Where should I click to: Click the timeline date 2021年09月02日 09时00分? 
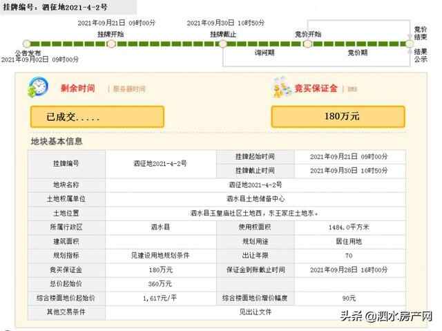pyautogui.click(x=40, y=59)
